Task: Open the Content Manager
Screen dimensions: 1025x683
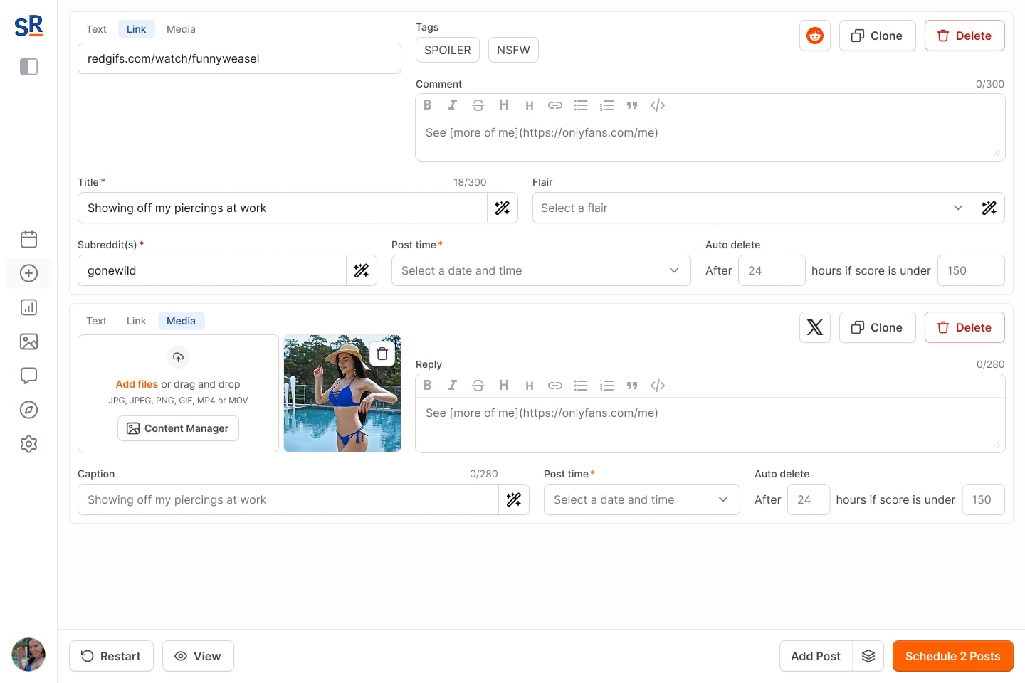Action: point(178,428)
